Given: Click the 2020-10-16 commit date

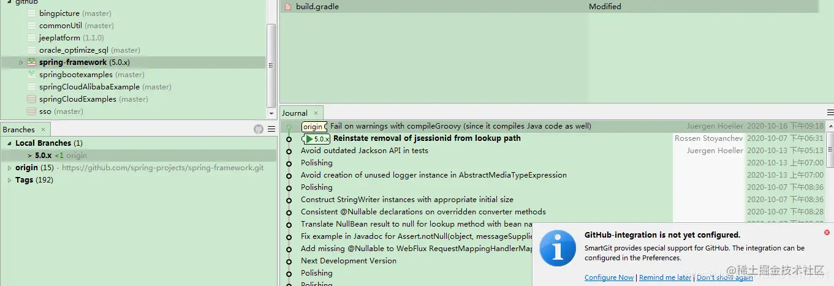Looking at the screenshot, I should point(786,126).
